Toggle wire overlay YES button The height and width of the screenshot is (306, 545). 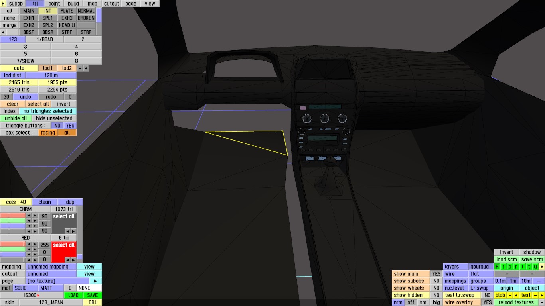click(488, 302)
